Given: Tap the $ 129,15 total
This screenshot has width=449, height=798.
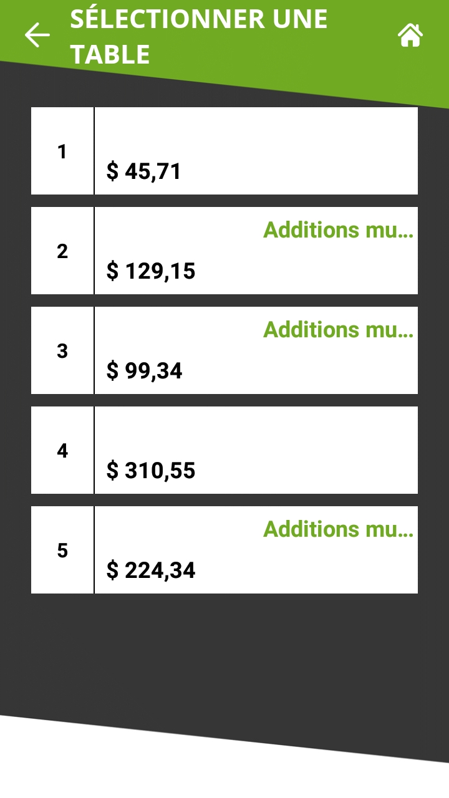Looking at the screenshot, I should (151, 271).
